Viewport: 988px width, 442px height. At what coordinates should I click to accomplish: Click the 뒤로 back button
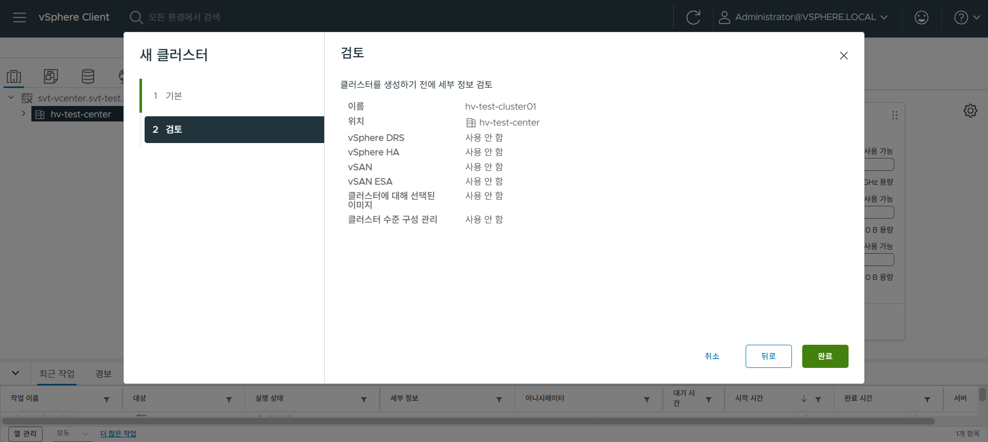tap(768, 356)
